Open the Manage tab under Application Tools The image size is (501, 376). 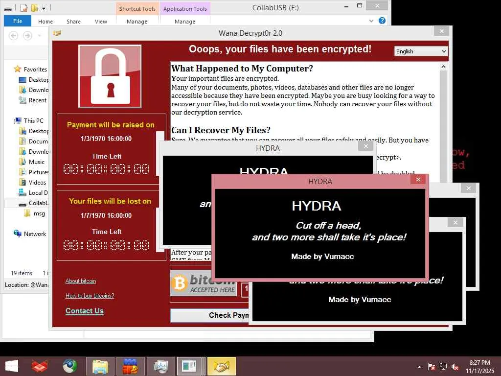184,22
